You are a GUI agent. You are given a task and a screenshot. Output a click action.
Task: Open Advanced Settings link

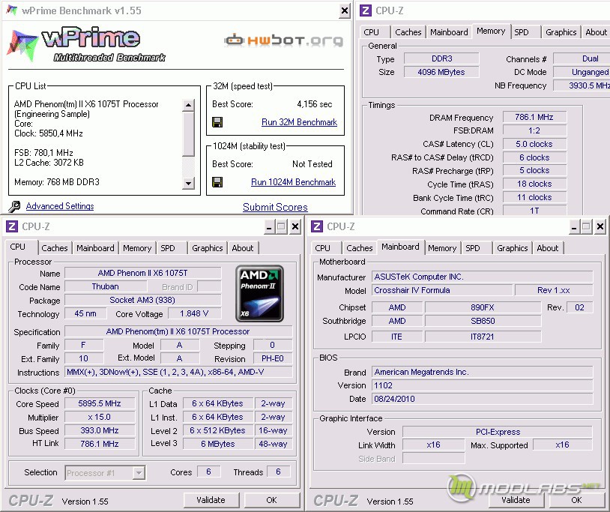coord(60,206)
